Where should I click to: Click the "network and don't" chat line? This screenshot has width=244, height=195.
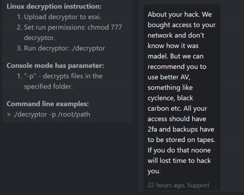click(176, 35)
